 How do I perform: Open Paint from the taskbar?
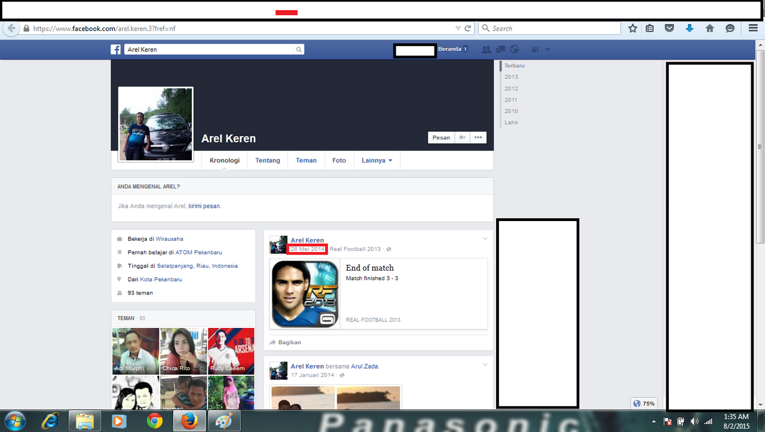[225, 421]
